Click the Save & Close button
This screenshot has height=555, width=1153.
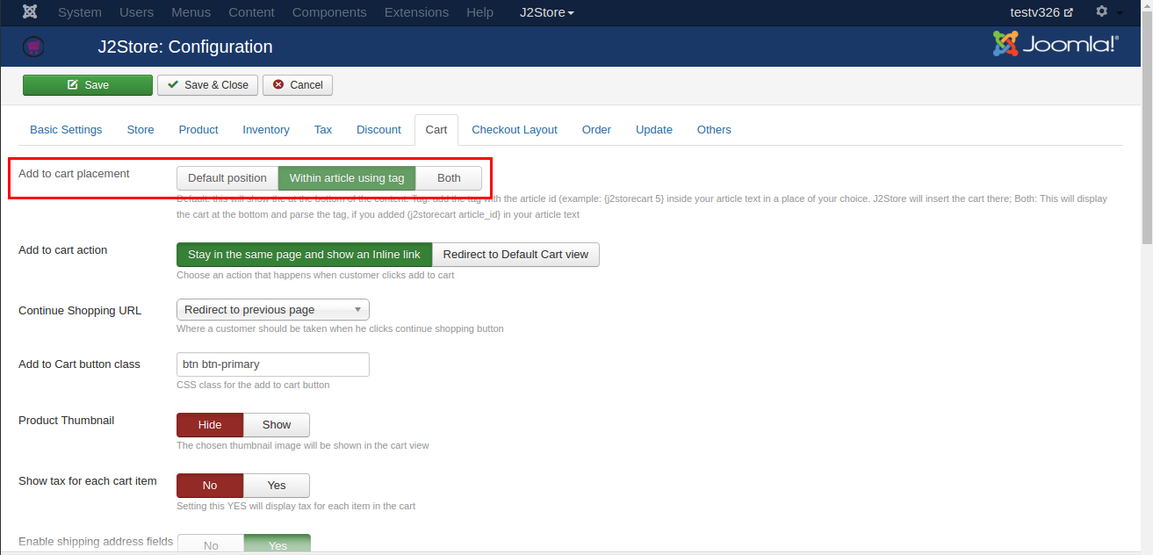click(208, 85)
